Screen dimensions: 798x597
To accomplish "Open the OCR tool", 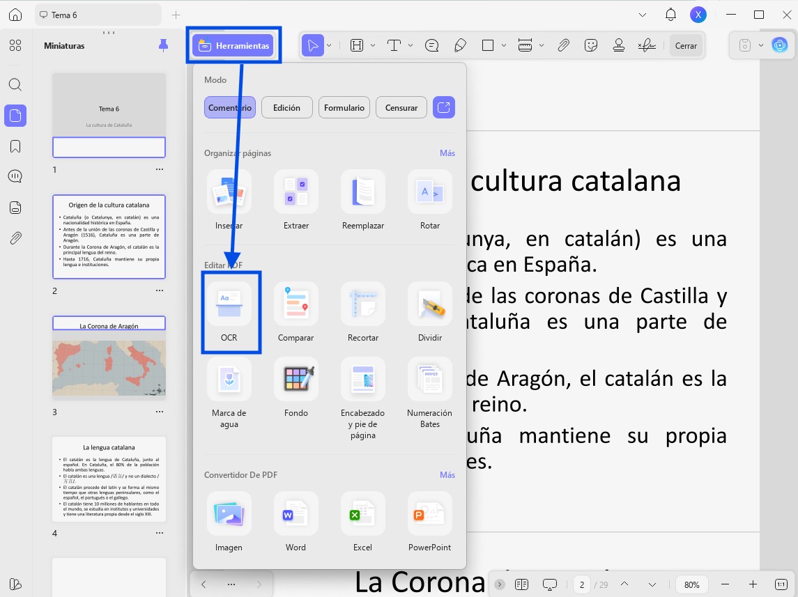I will click(229, 311).
